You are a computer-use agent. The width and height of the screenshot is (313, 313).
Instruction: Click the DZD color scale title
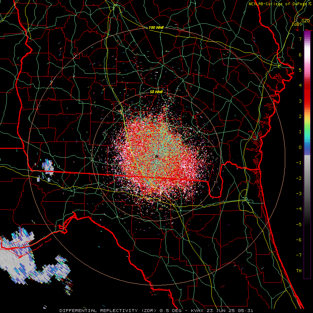click(x=305, y=21)
